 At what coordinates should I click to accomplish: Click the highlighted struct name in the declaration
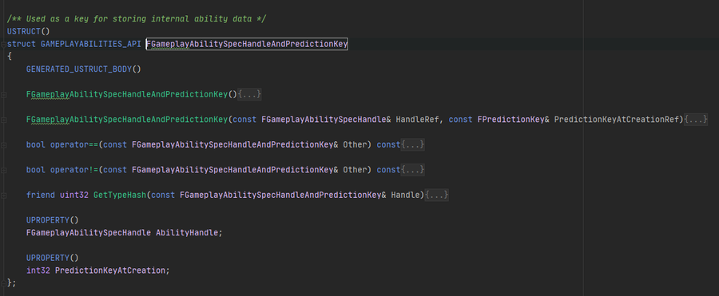point(247,45)
